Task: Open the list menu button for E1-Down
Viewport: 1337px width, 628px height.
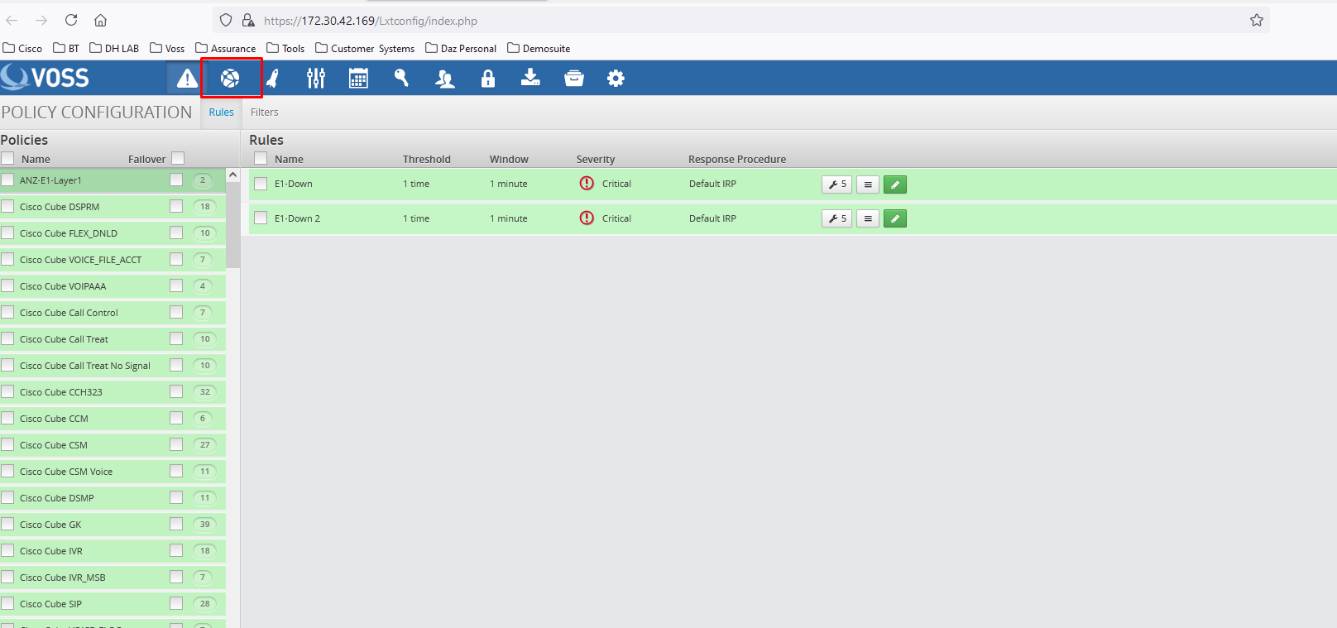Action: 867,185
